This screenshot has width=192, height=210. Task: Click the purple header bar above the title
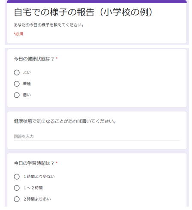pyautogui.click(x=97, y=1)
